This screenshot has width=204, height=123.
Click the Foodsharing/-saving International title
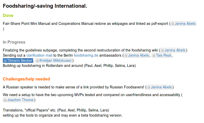pyautogui.click(x=45, y=6)
